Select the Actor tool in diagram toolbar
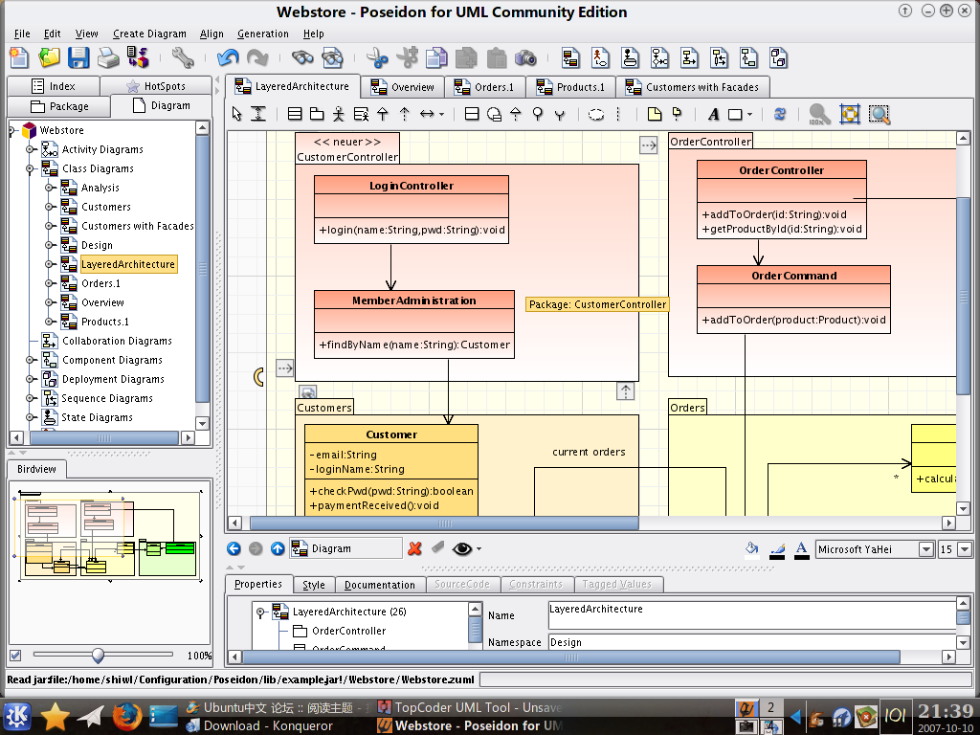This screenshot has width=980, height=735. (x=338, y=114)
